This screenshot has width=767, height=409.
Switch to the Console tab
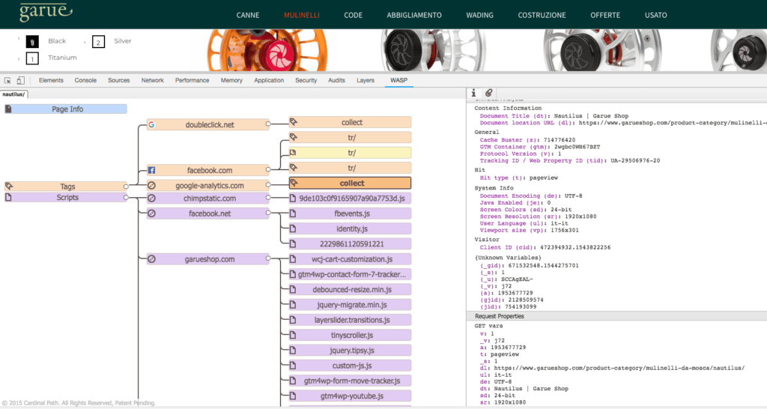pyautogui.click(x=85, y=80)
